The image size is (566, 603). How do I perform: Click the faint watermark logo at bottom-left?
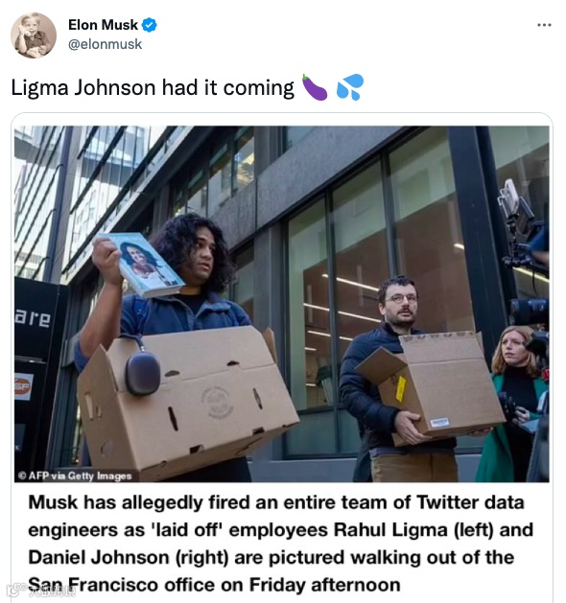[40, 591]
